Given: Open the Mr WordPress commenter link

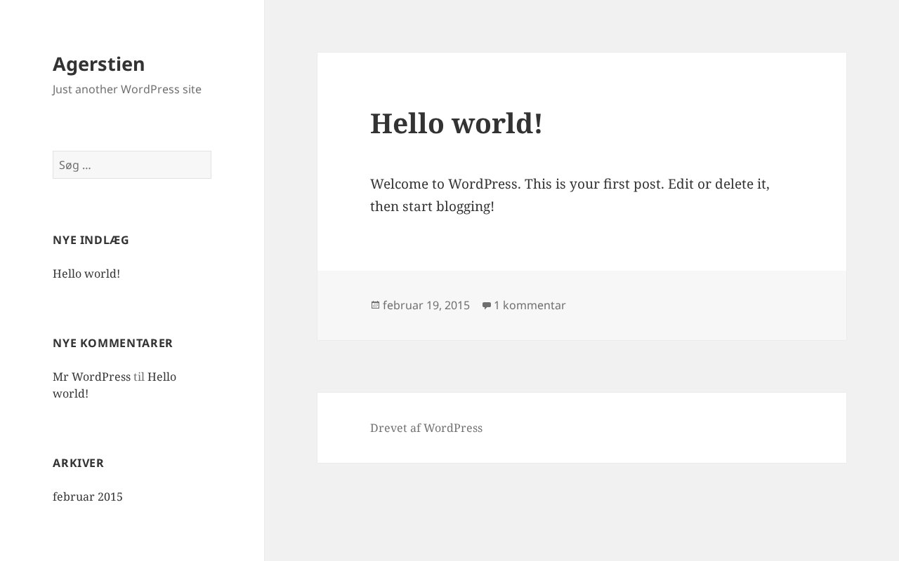Looking at the screenshot, I should tap(91, 377).
